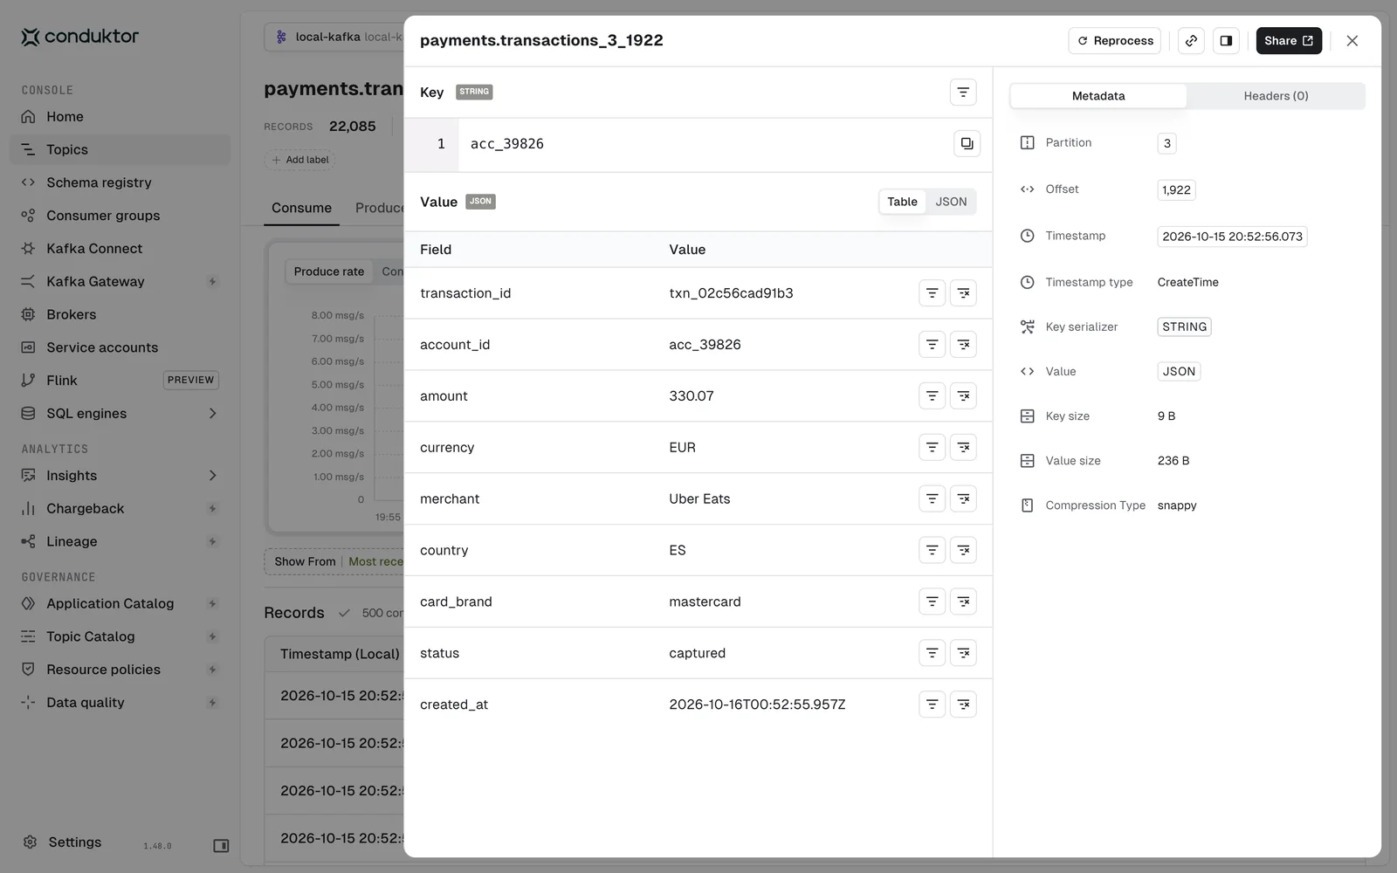
Task: Copy the record link icon
Action: (1191, 41)
